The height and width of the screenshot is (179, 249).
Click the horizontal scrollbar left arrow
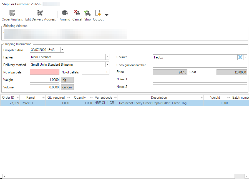pos(4,176)
